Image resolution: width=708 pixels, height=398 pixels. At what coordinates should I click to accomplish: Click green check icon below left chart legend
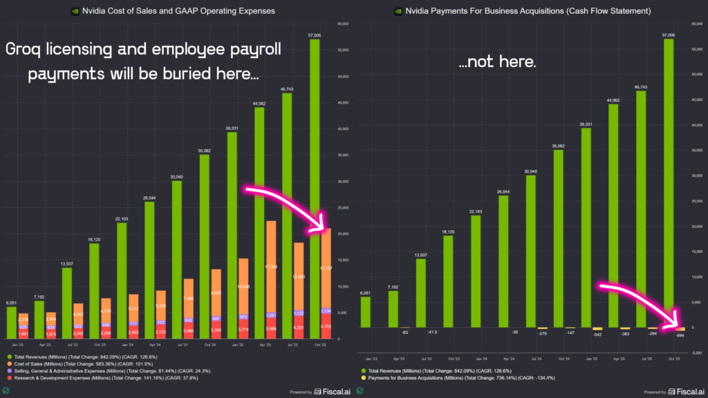6,390
